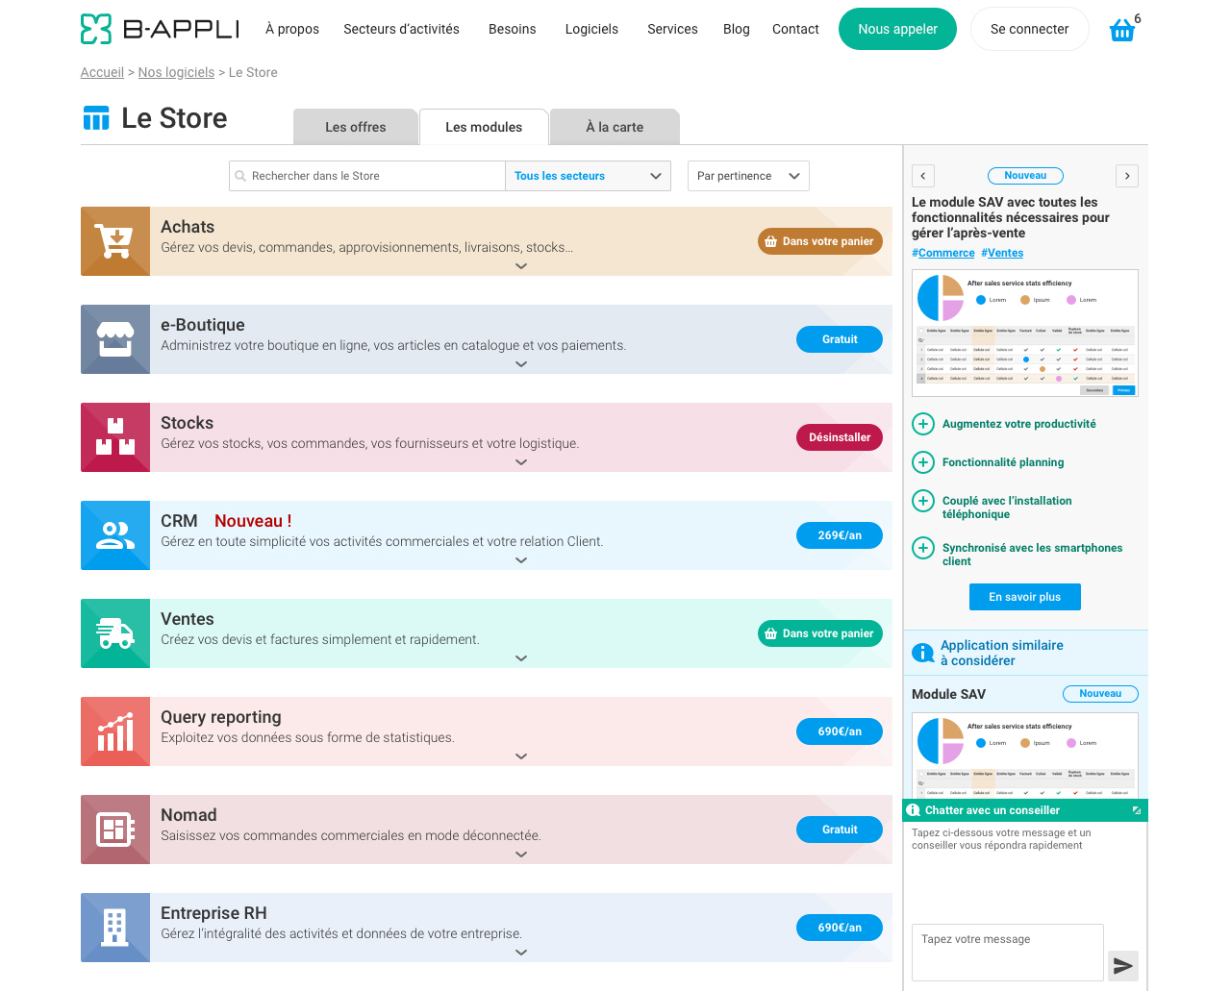
Task: Click the Entreprise RH building icon
Action: (115, 928)
